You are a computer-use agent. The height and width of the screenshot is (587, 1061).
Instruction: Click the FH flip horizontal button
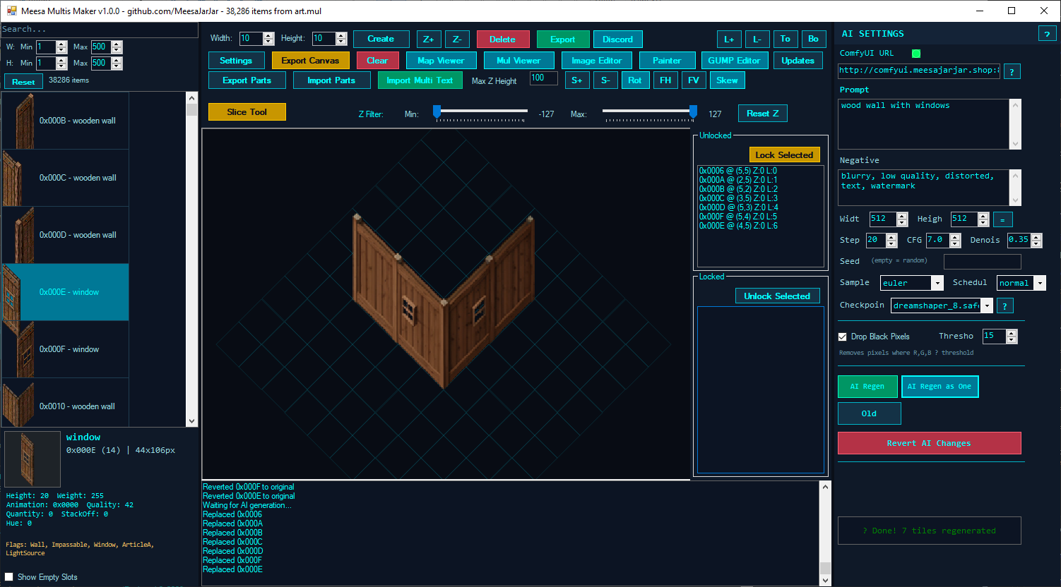click(665, 80)
